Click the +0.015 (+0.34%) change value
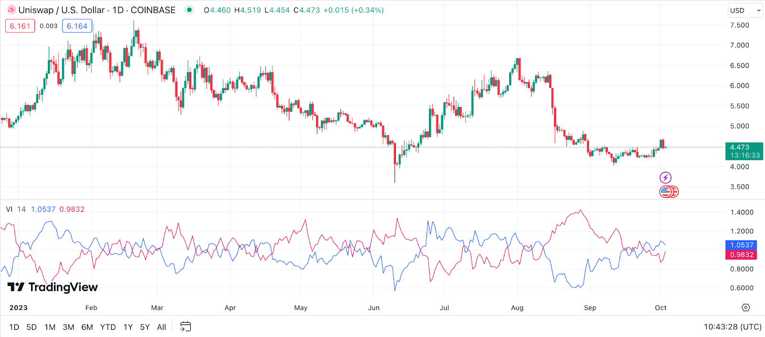Screen dimensions: 765x337 (x=354, y=10)
